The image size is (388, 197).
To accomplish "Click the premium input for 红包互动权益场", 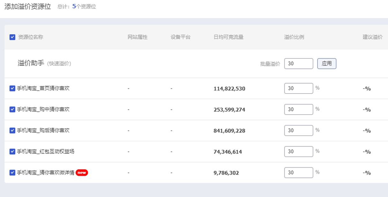I will click(x=298, y=152).
